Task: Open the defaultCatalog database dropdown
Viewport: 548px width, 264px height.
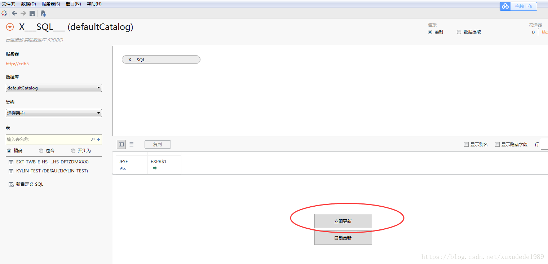Action: pyautogui.click(x=54, y=88)
